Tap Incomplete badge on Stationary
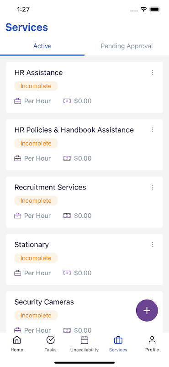Viewport: 169px width, 367px height. coord(36,258)
